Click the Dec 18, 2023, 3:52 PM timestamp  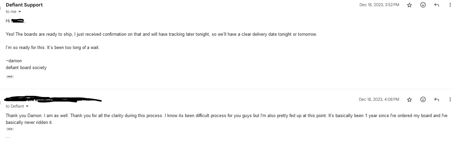(379, 5)
